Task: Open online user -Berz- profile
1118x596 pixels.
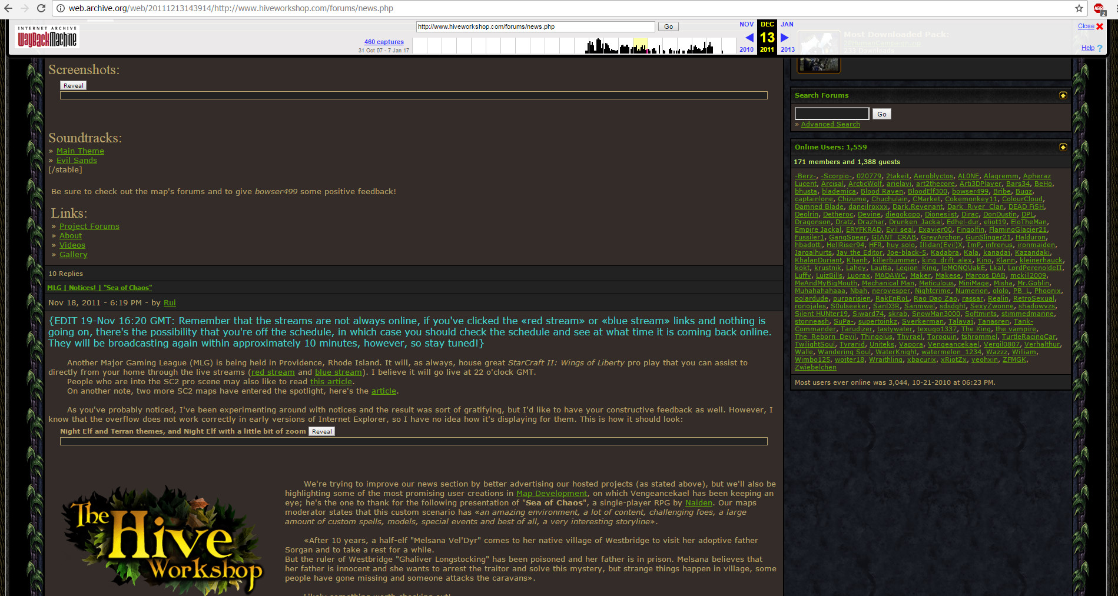Action: click(805, 177)
